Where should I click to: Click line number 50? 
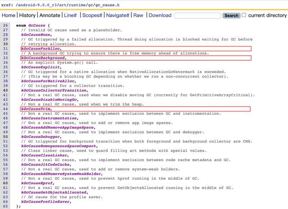[5, 137]
